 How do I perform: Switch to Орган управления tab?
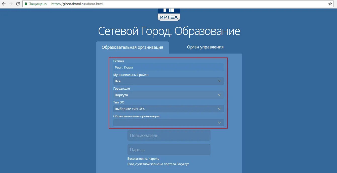[205, 47]
